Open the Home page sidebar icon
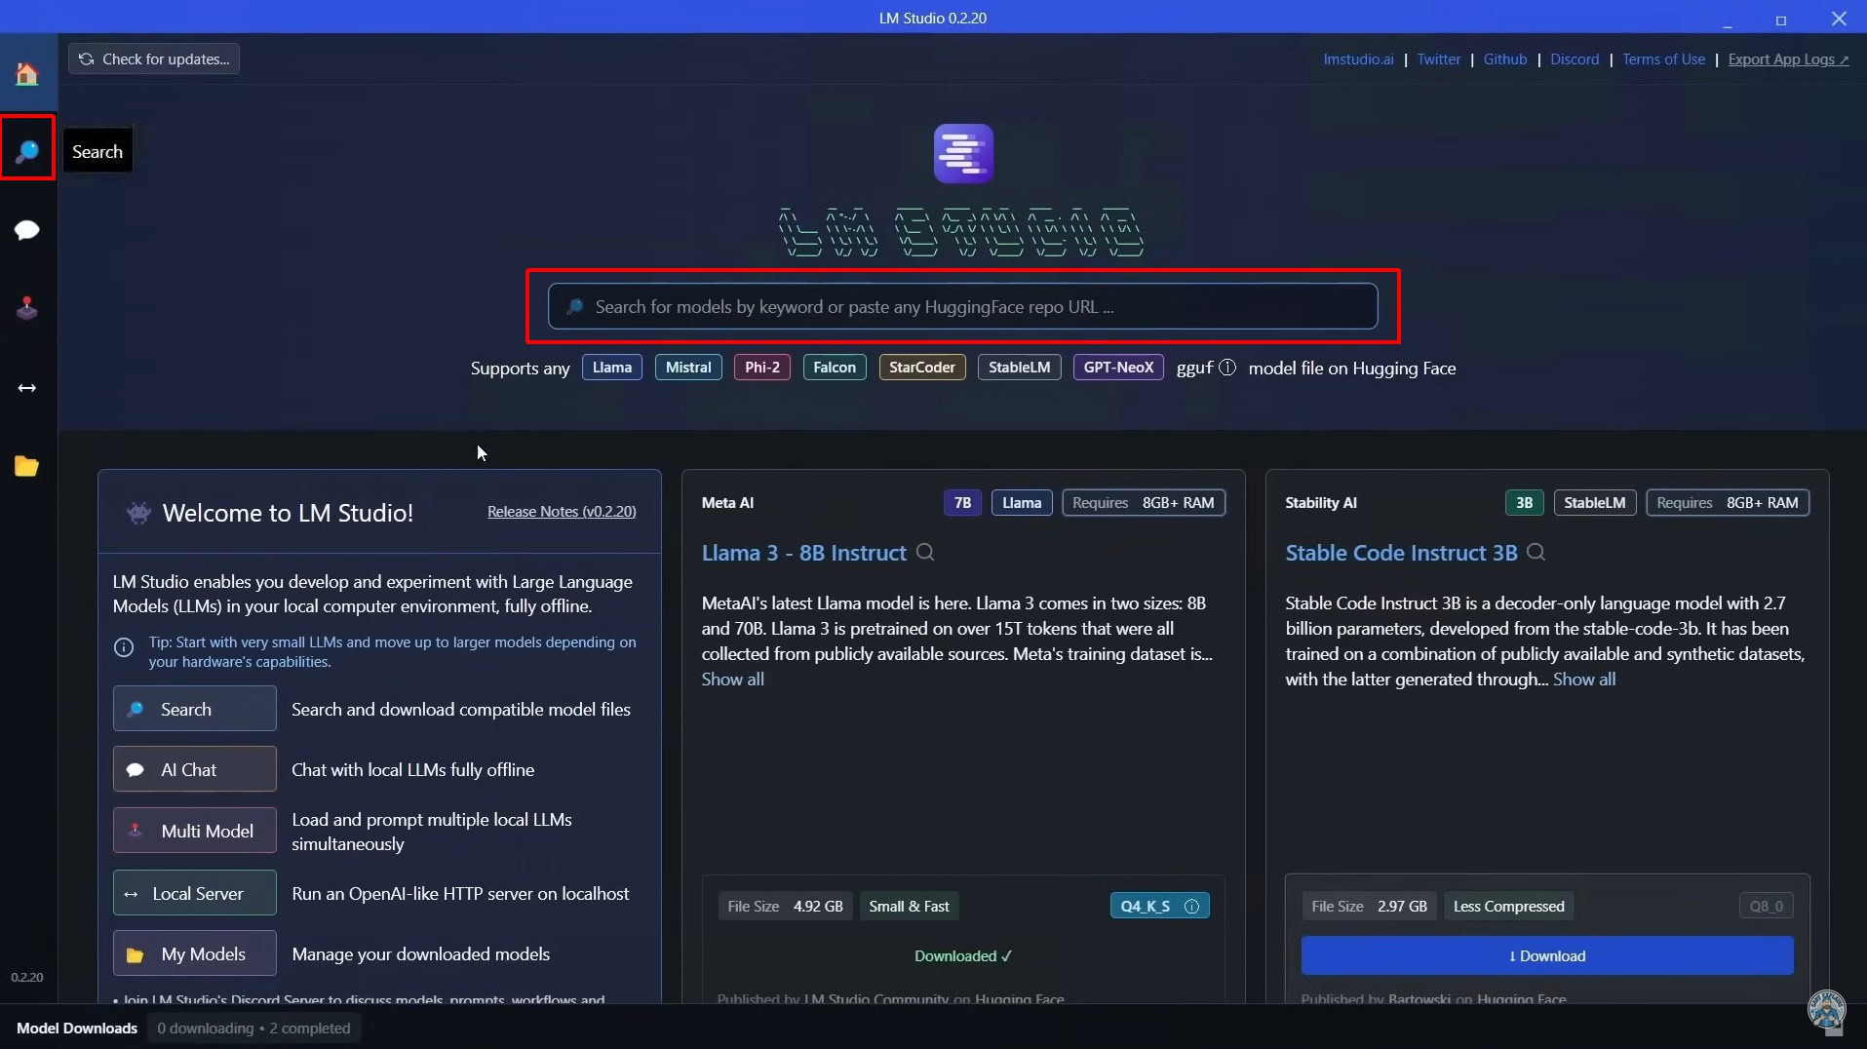Image resolution: width=1867 pixels, height=1049 pixels. (x=27, y=74)
